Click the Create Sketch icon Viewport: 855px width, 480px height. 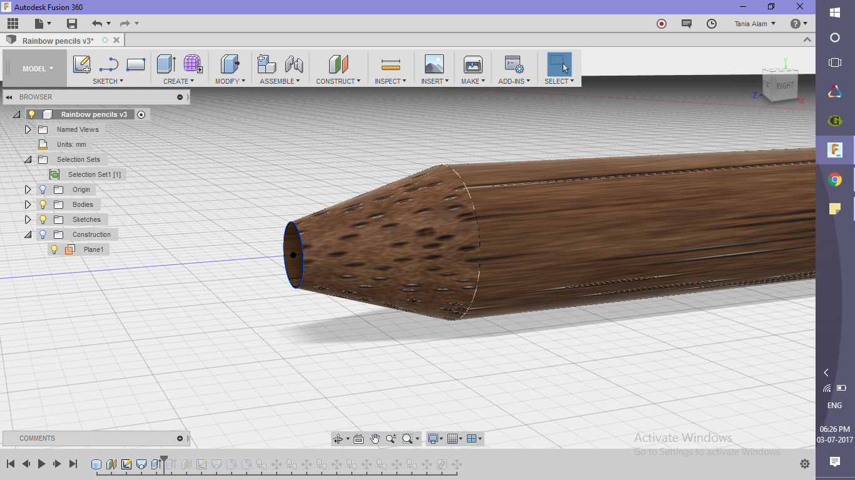(82, 64)
